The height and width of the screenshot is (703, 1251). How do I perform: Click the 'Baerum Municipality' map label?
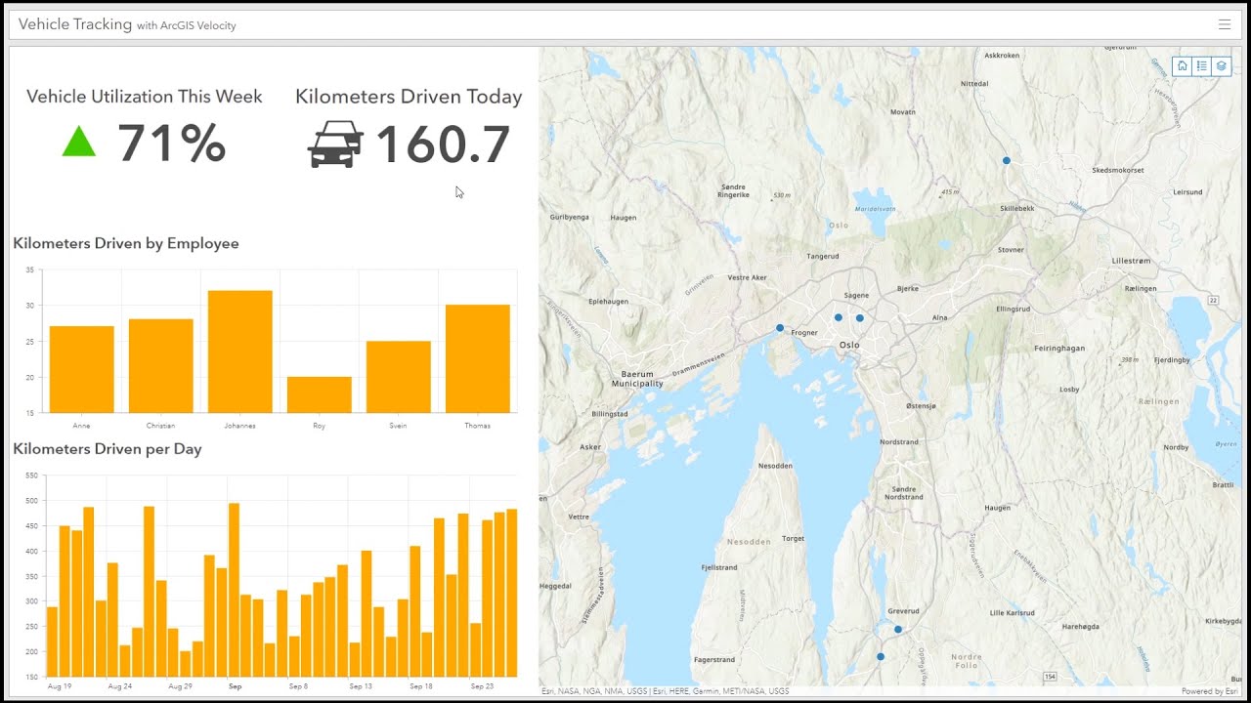[637, 379]
